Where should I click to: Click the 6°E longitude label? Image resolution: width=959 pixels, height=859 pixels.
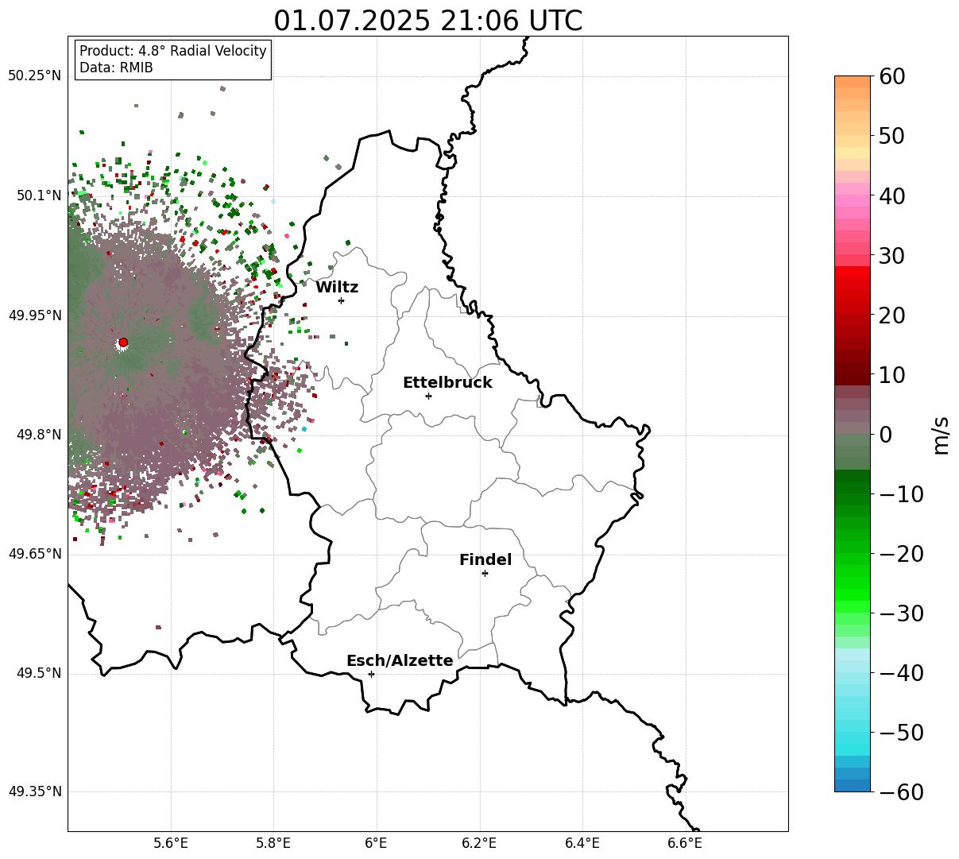point(377,843)
